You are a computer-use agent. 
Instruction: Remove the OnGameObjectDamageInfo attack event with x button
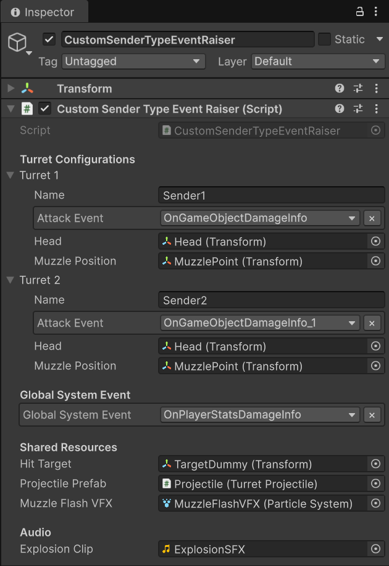(x=372, y=218)
